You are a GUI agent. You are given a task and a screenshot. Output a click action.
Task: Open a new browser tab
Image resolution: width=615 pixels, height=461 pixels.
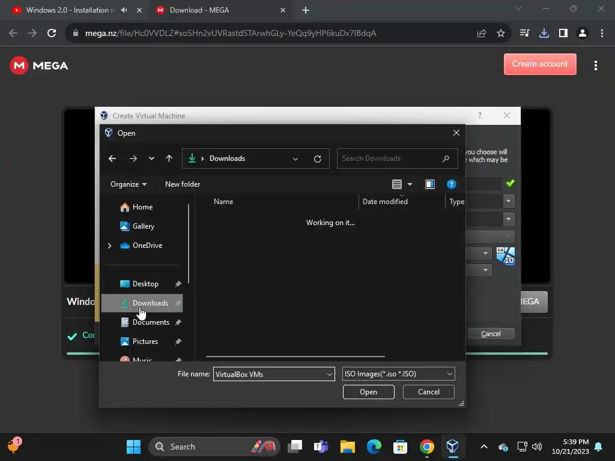[306, 10]
